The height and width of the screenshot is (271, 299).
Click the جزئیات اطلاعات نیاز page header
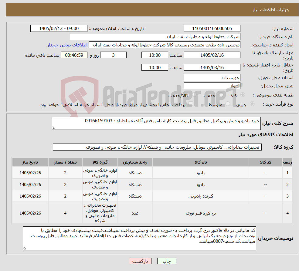(x=271, y=10)
